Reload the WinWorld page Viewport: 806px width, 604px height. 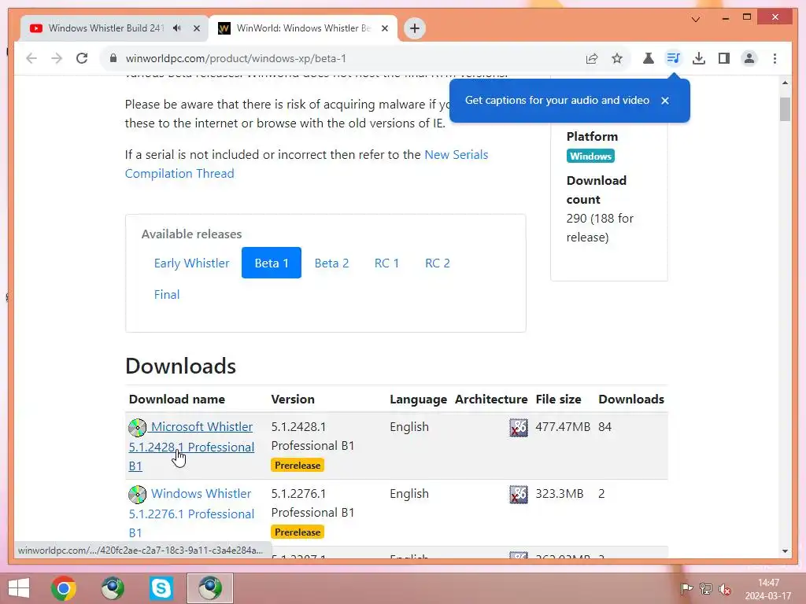pyautogui.click(x=82, y=58)
